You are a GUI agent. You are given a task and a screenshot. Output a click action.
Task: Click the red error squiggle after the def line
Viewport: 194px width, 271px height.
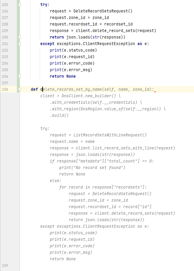coord(155,92)
